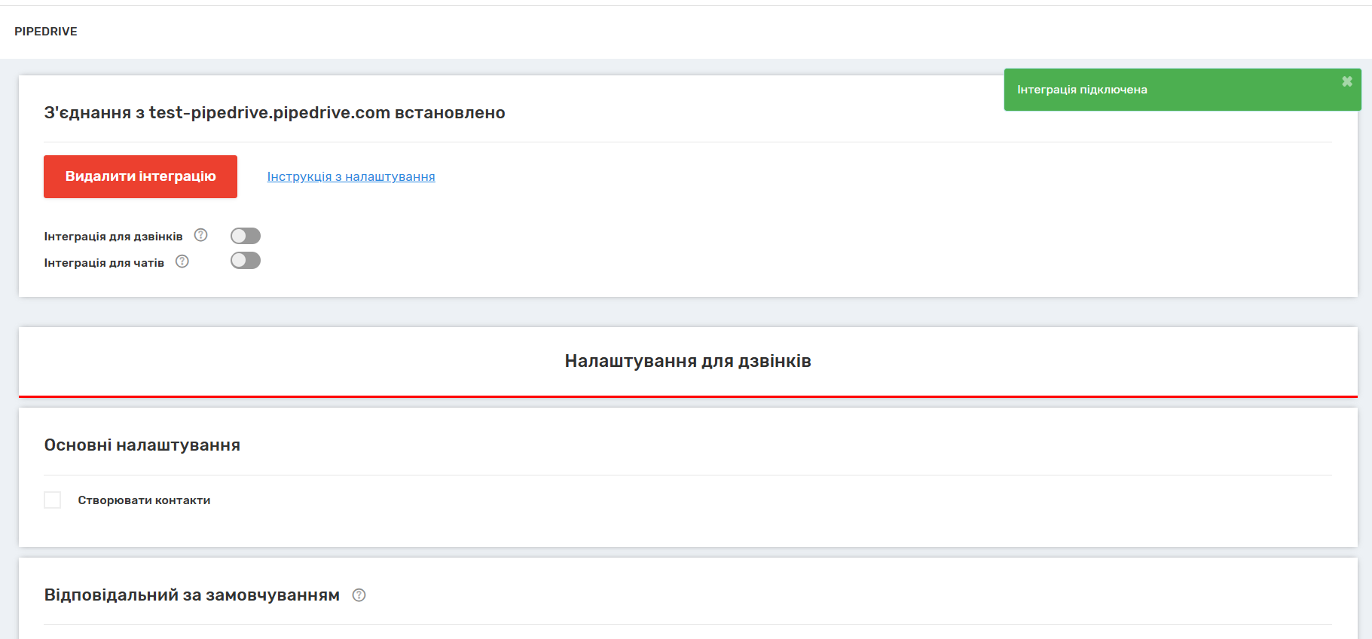This screenshot has width=1372, height=639.
Task: Click help icon next to Інтеграція для дзвінків
Action: [x=200, y=235]
